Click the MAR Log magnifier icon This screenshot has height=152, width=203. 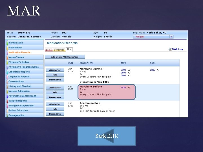[170, 49]
